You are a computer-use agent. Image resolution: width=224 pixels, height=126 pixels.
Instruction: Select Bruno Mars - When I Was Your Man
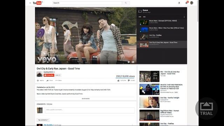click(x=162, y=30)
